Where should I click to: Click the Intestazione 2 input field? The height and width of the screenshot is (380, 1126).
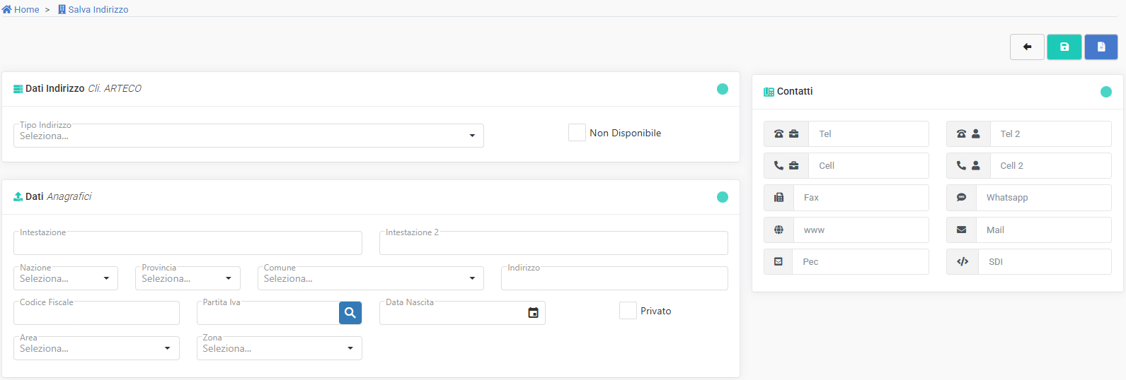tap(553, 243)
